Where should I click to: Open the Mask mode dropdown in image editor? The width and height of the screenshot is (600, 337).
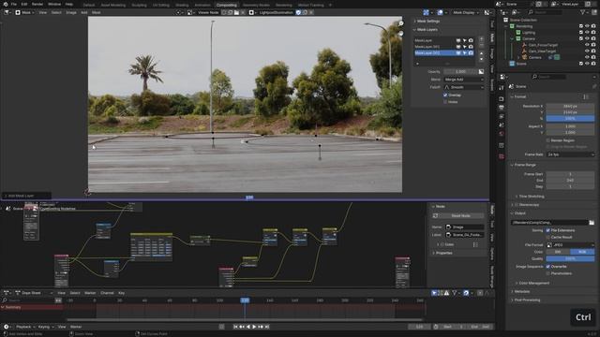(x=24, y=12)
